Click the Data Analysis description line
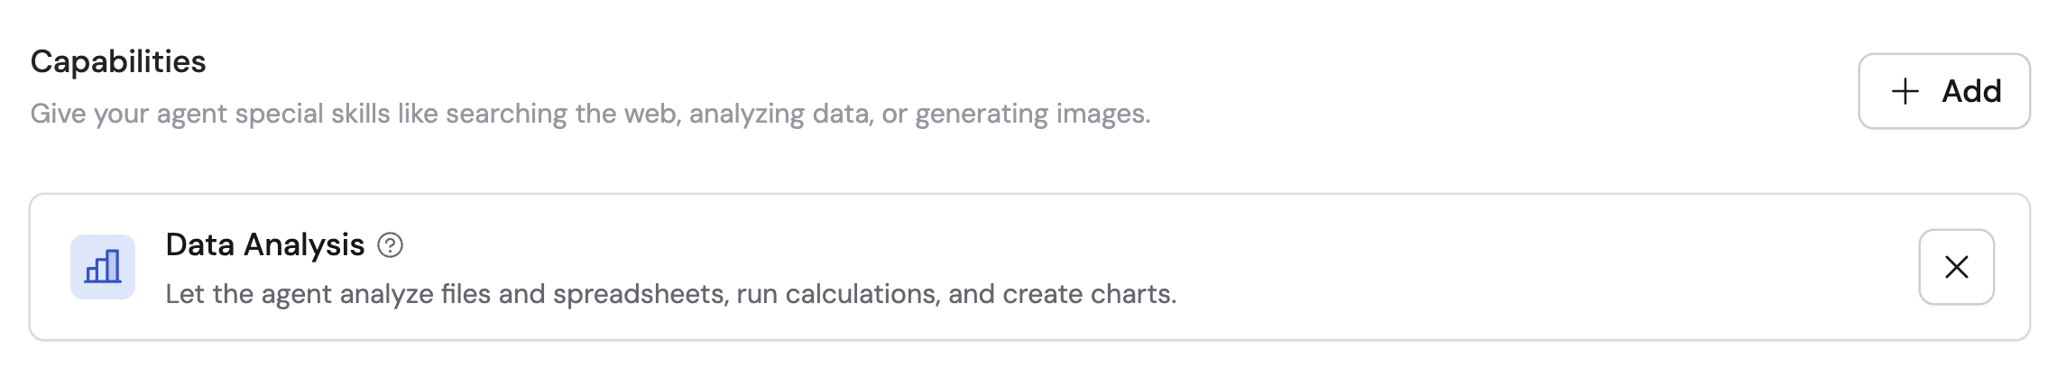2066x377 pixels. (x=670, y=294)
